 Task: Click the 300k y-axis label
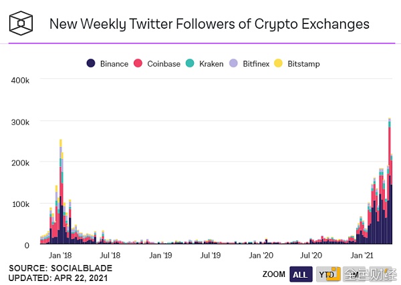point(20,122)
